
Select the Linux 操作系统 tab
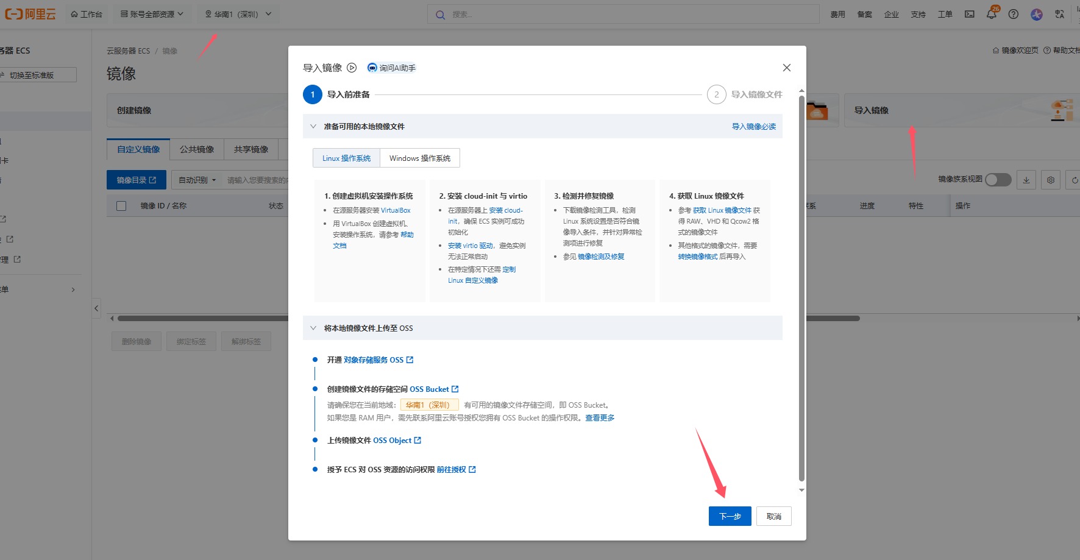[x=346, y=158]
